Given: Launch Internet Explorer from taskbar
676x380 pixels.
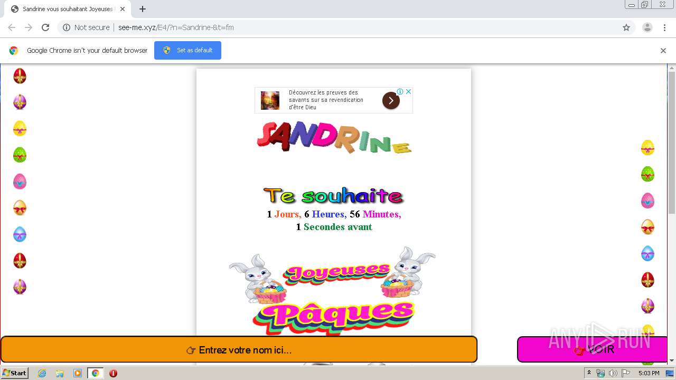Looking at the screenshot, I should pos(42,373).
